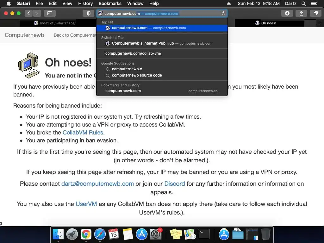This screenshot has width=324, height=243.
Task: Click the date and time in menu bar
Action: coord(259,3)
